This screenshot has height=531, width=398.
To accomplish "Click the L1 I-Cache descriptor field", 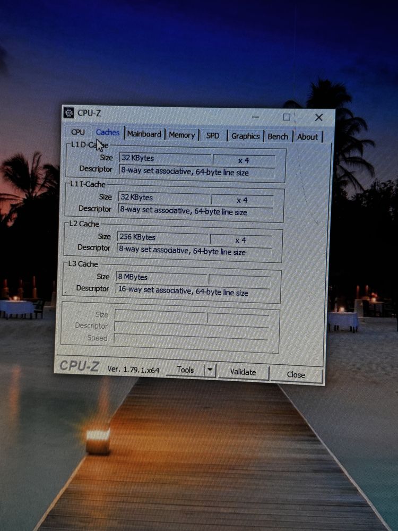I will tap(195, 211).
